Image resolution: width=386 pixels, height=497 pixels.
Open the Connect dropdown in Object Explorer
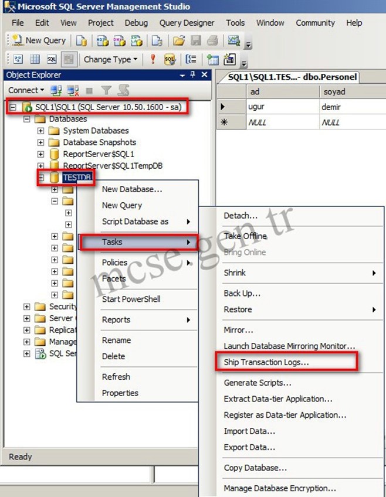pyautogui.click(x=26, y=90)
